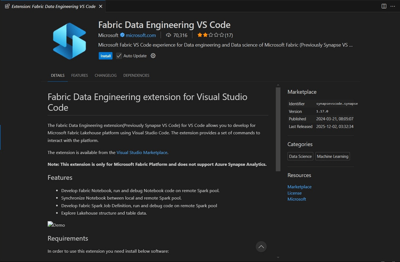Viewport: 400px width, 262px height.
Task: Click the scroll-to-top arrow button
Action: pos(261,247)
